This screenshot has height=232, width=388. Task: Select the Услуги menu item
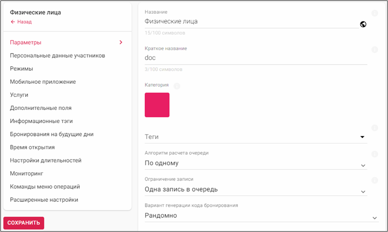19,95
